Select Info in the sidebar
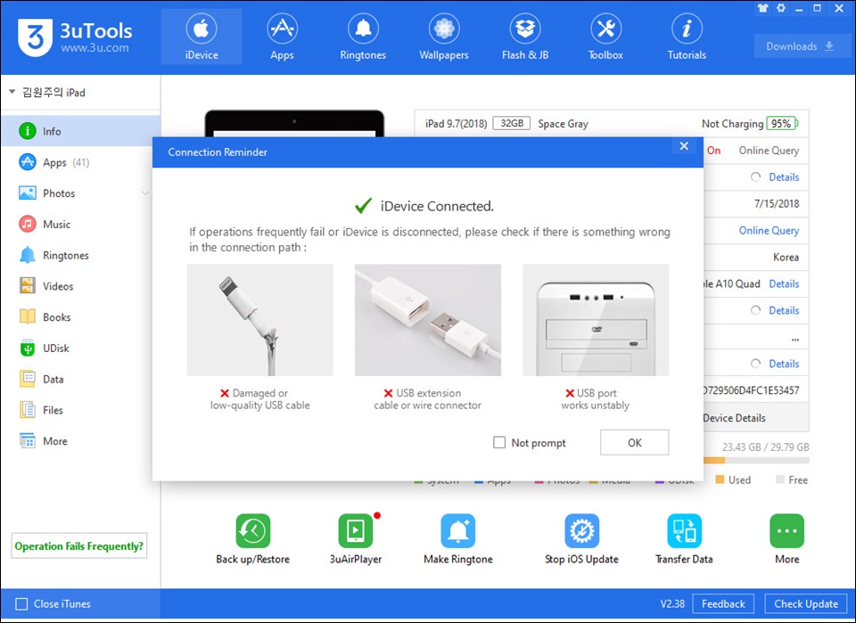Viewport: 856px width, 623px height. [81, 131]
